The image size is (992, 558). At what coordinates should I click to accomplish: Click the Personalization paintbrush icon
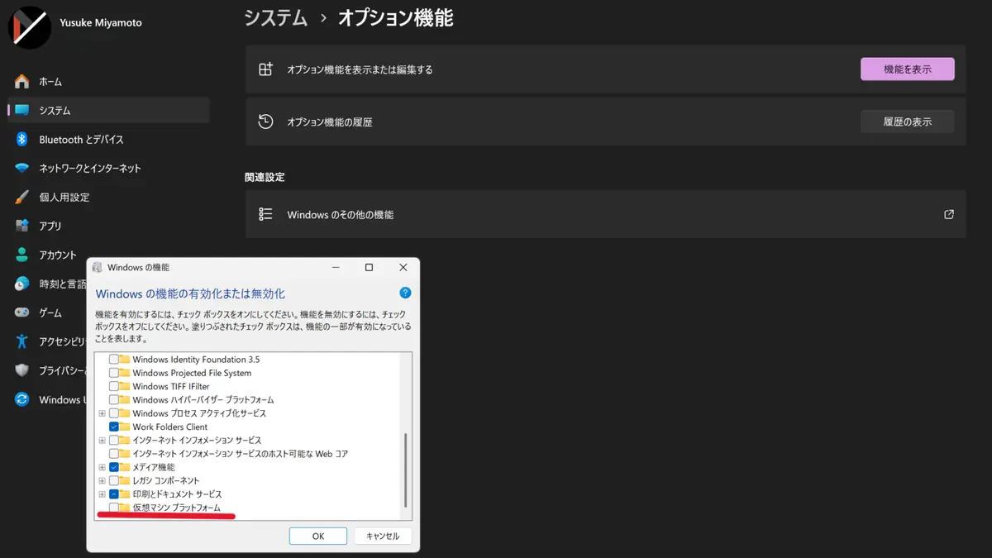click(x=22, y=198)
